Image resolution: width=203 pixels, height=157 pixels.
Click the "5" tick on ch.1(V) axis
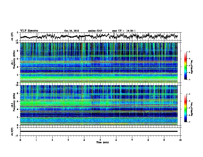[17, 33]
